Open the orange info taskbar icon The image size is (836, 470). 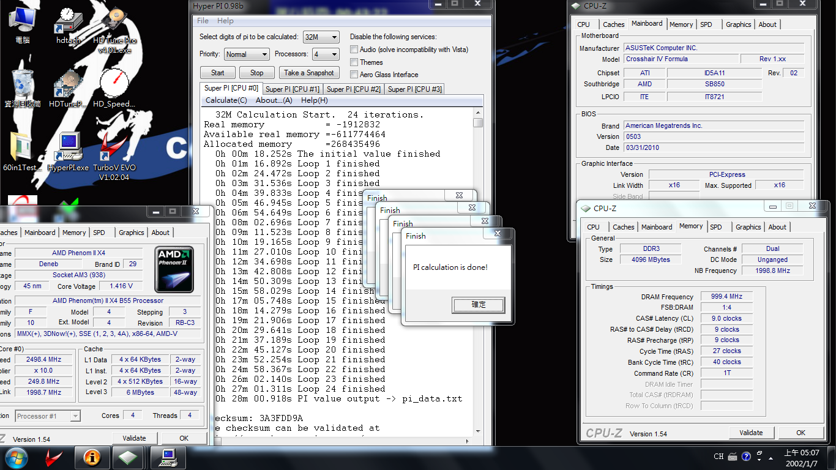tap(92, 457)
